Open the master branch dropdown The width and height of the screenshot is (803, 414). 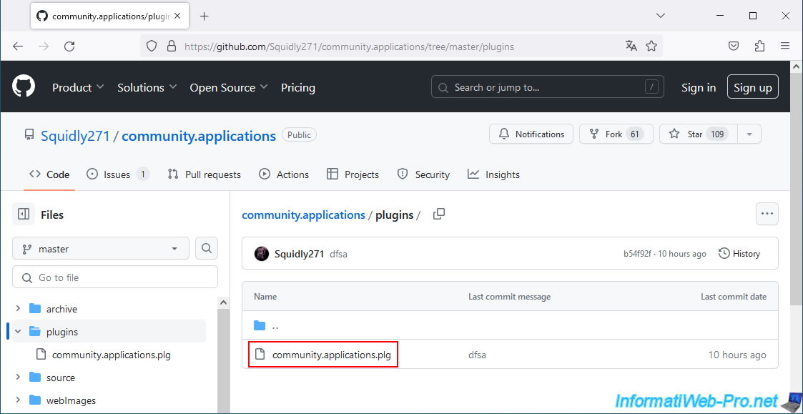[x=101, y=249]
